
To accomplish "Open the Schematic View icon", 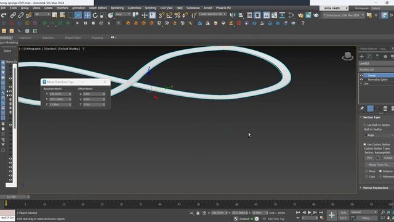I will (x=282, y=15).
